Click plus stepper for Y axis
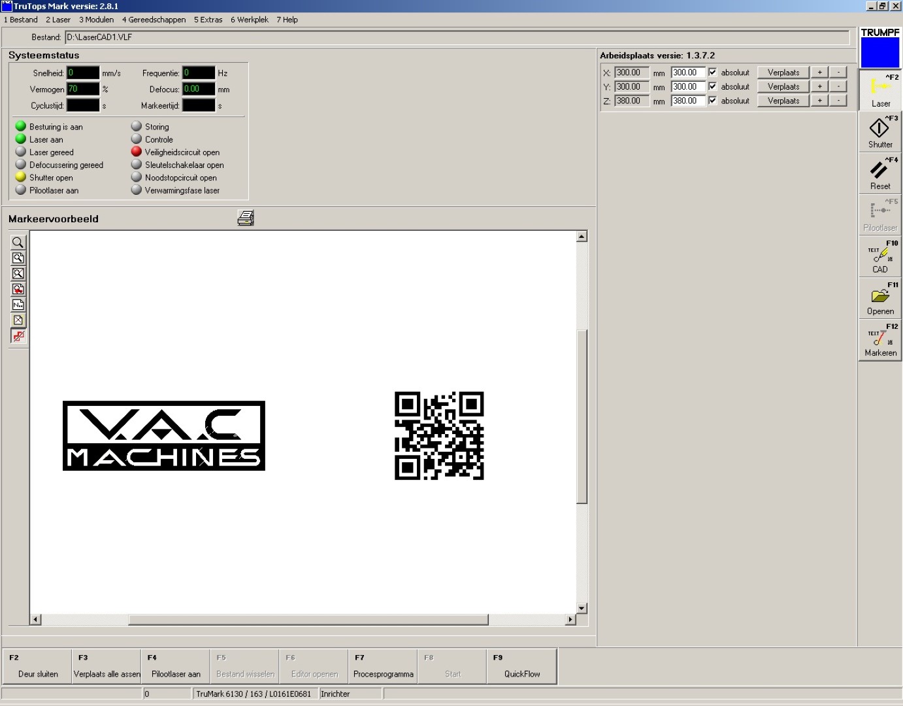Viewport: 903px width, 706px height. (x=819, y=86)
